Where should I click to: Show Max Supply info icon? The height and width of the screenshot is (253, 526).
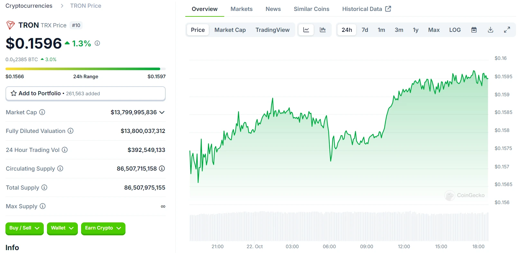tap(42, 206)
